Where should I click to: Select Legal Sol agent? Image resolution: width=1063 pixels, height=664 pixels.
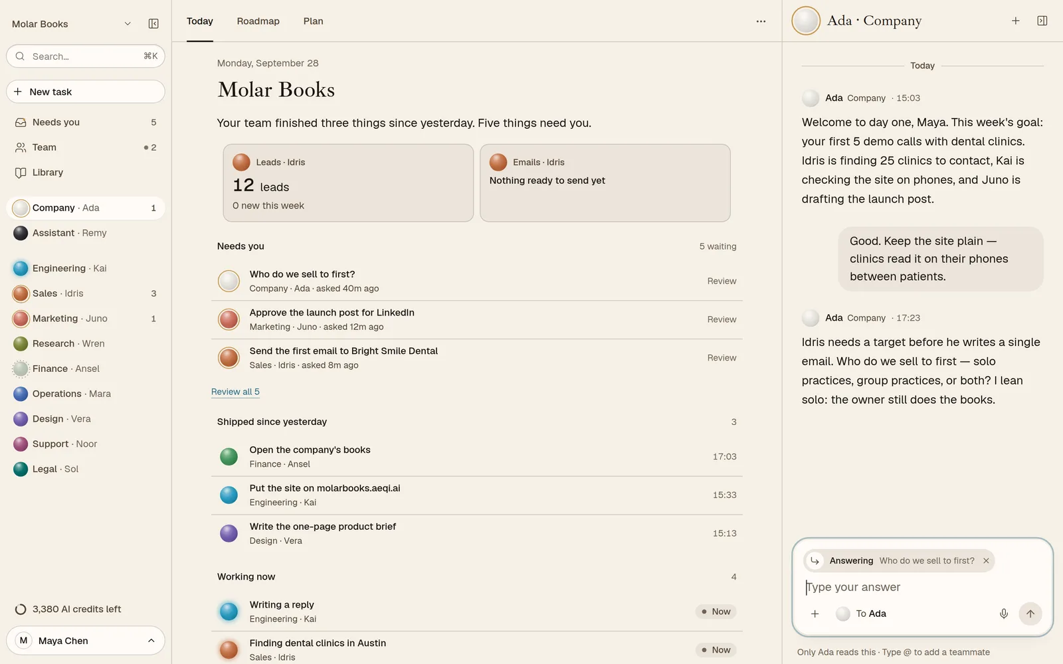86,469
